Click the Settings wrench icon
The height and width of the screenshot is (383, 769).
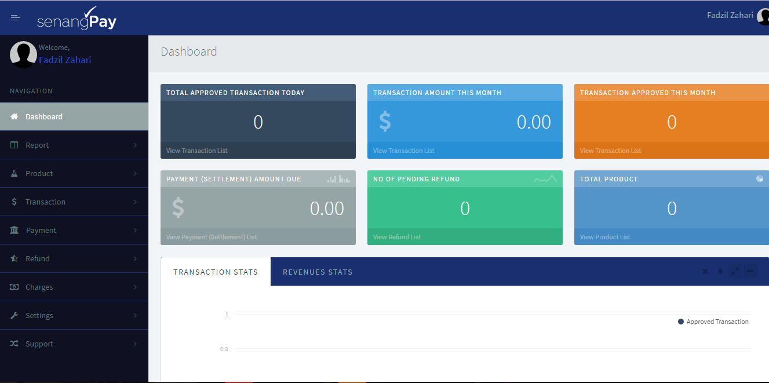14,315
